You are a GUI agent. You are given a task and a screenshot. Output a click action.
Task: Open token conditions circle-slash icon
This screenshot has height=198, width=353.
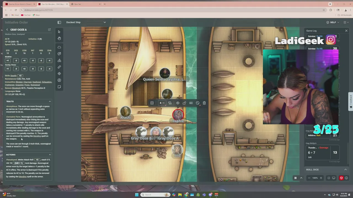(197, 103)
